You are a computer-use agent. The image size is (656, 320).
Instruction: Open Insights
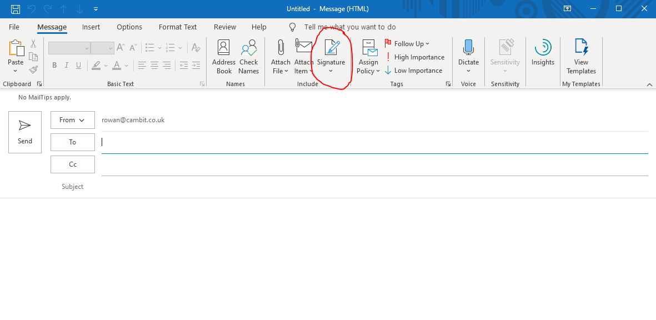point(543,53)
